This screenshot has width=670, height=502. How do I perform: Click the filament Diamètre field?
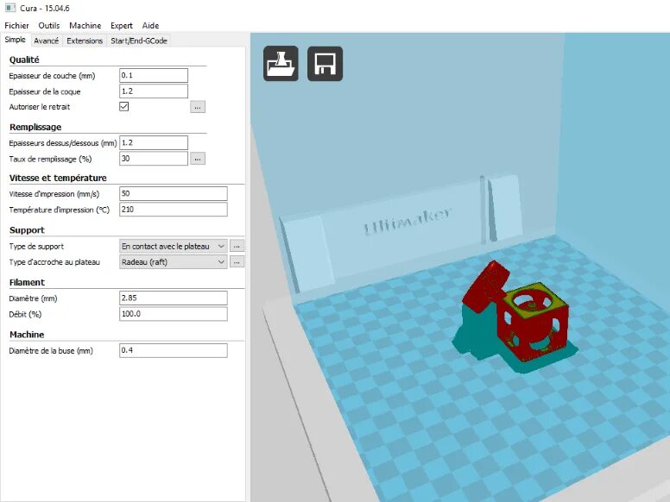coord(173,298)
